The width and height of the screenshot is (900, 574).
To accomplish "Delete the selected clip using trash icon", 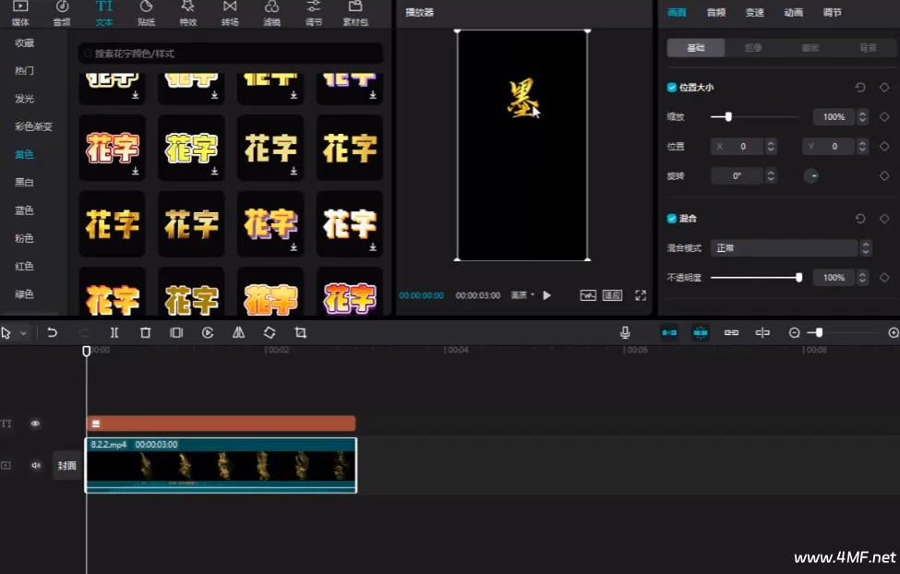I will (146, 332).
